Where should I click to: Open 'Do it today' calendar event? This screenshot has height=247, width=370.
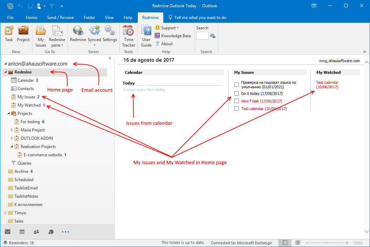(x=156, y=90)
